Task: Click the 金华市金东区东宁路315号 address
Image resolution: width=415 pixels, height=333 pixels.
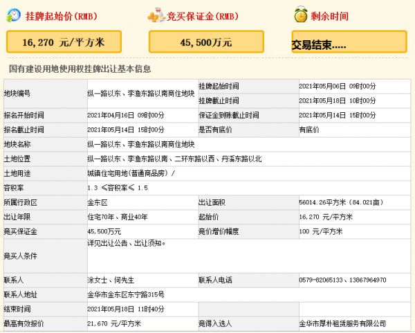Action: [x=126, y=295]
